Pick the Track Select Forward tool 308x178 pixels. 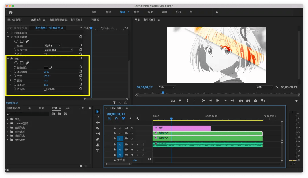tap(98, 117)
